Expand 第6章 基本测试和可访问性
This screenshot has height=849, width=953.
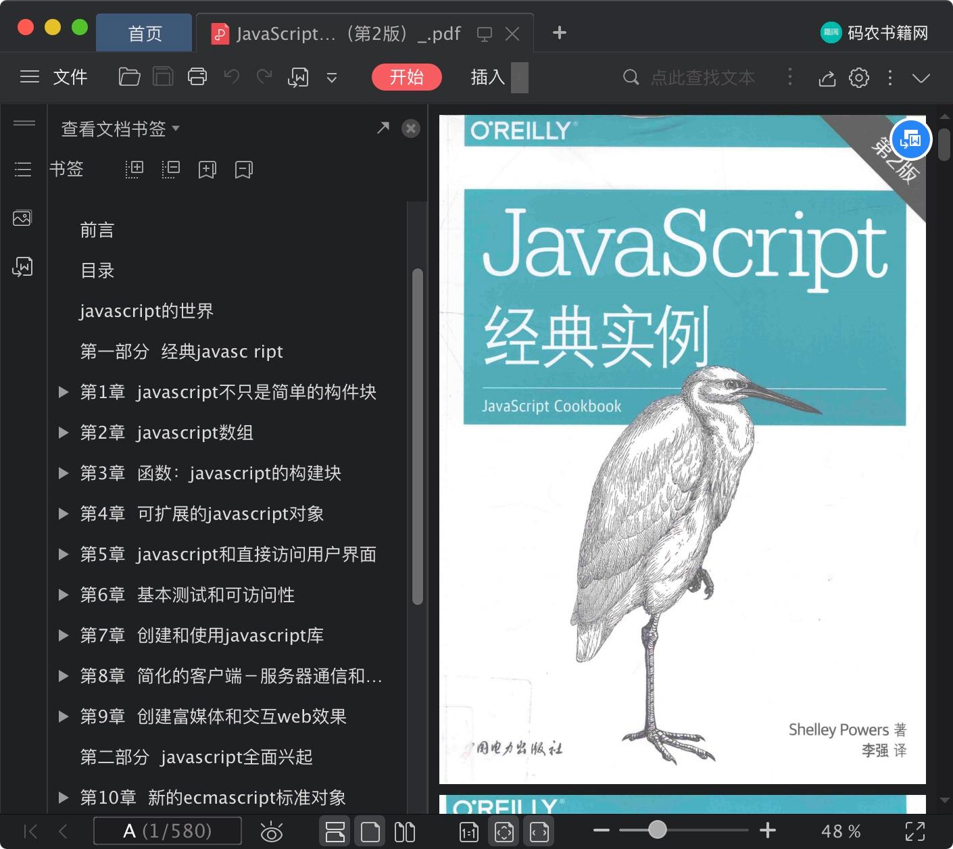point(64,594)
